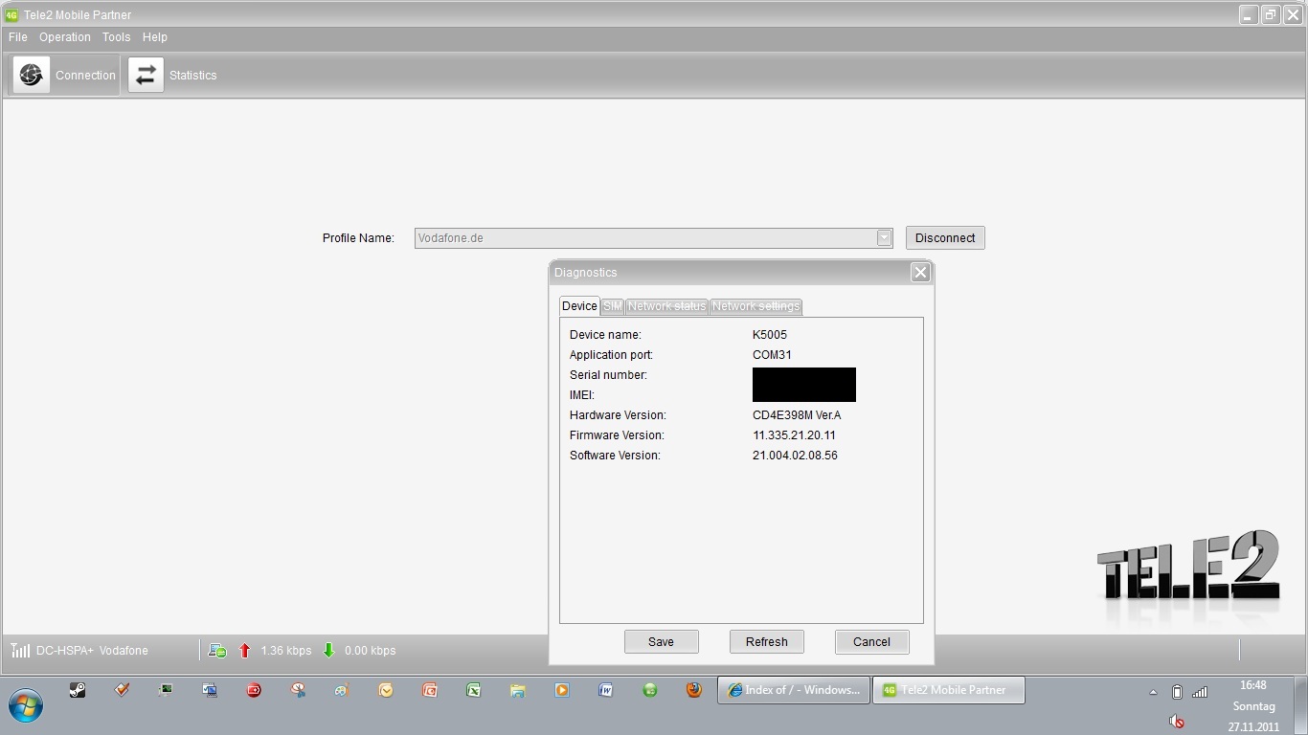This screenshot has height=735, width=1308.
Task: Click the green download arrow icon
Action: [x=328, y=651]
